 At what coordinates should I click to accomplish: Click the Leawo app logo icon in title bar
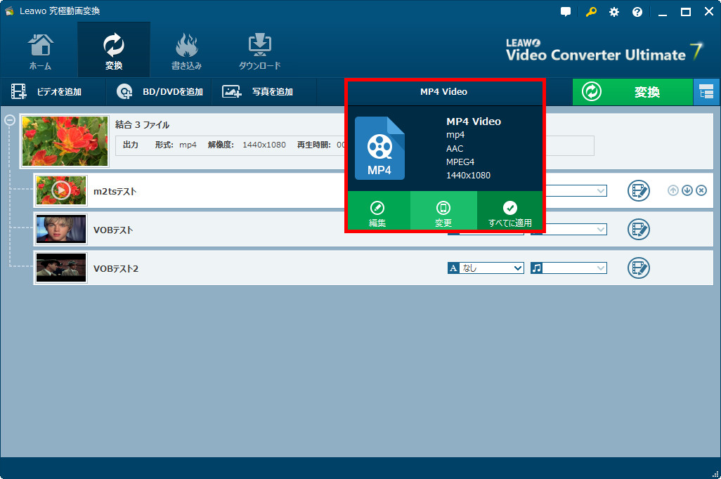coord(9,11)
